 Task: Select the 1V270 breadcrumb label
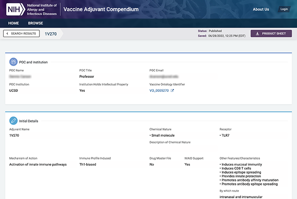[x=50, y=34]
